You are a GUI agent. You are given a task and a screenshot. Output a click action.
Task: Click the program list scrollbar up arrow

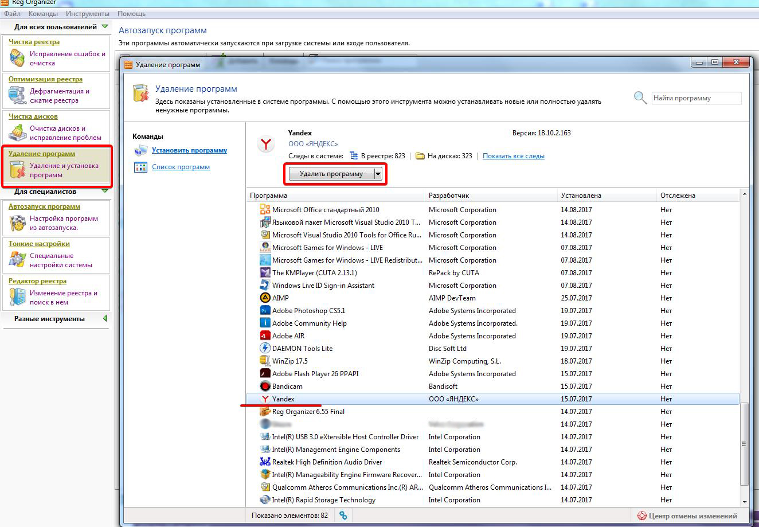click(745, 195)
